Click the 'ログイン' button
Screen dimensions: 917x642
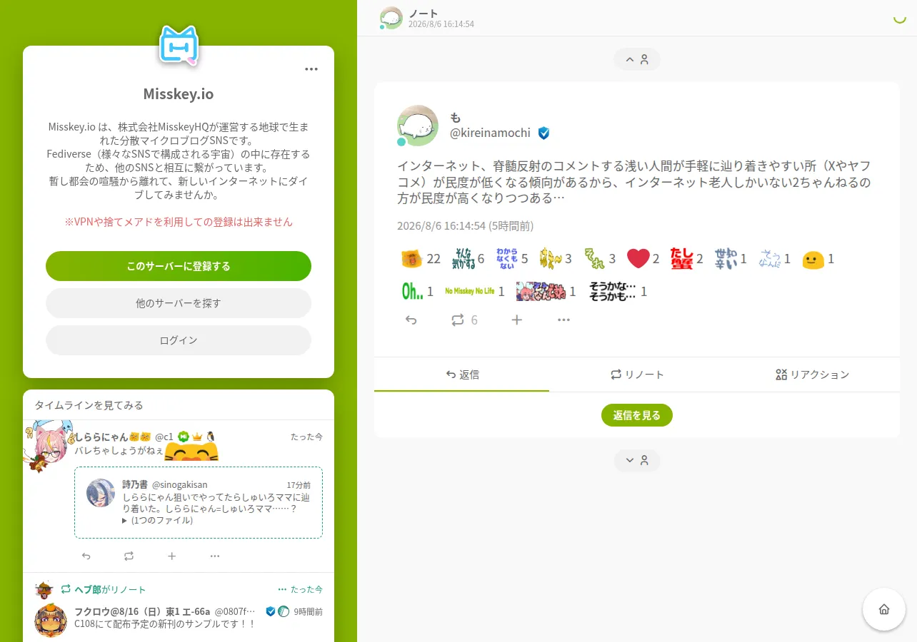179,340
